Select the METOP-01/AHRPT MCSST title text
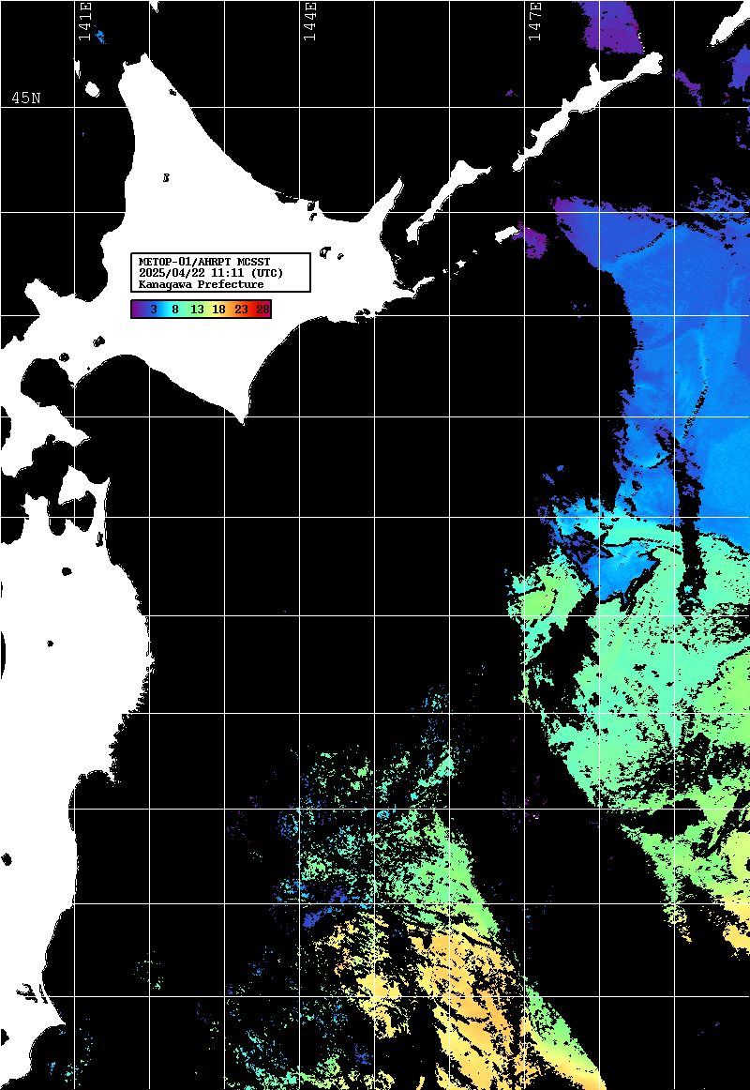The height and width of the screenshot is (1090, 750). pos(204,262)
